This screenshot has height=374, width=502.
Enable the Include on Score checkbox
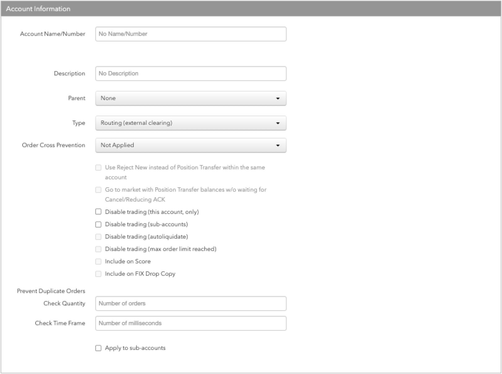98,261
